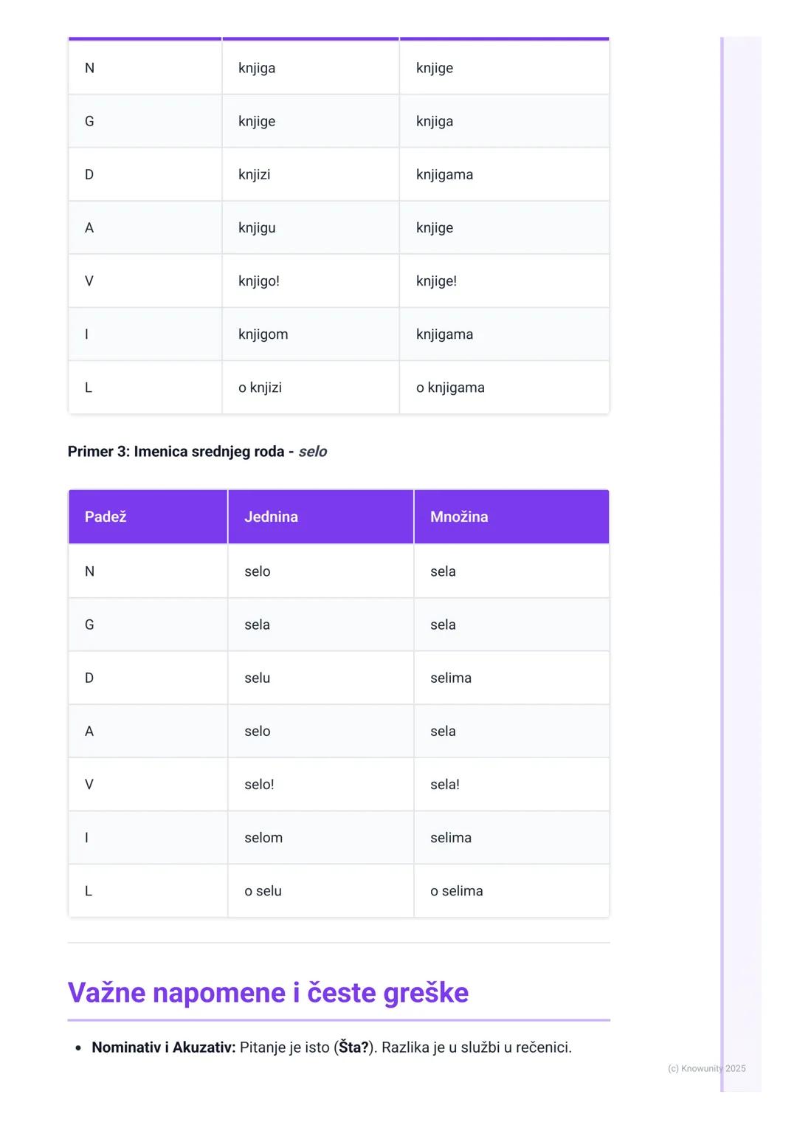This screenshot has width=797, height=1128.
Task: Click the "Jednina" column header
Action: [x=271, y=517]
